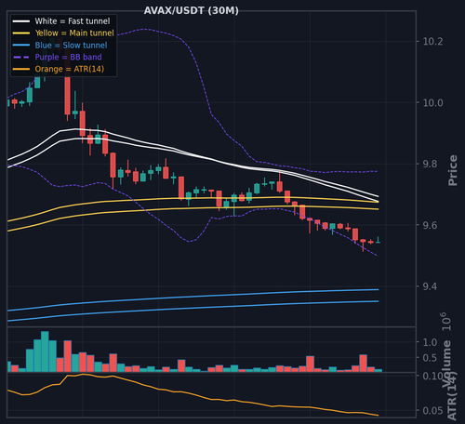Click the tallest green volume bar
Viewport: 465px width, 424px height.
click(x=45, y=351)
